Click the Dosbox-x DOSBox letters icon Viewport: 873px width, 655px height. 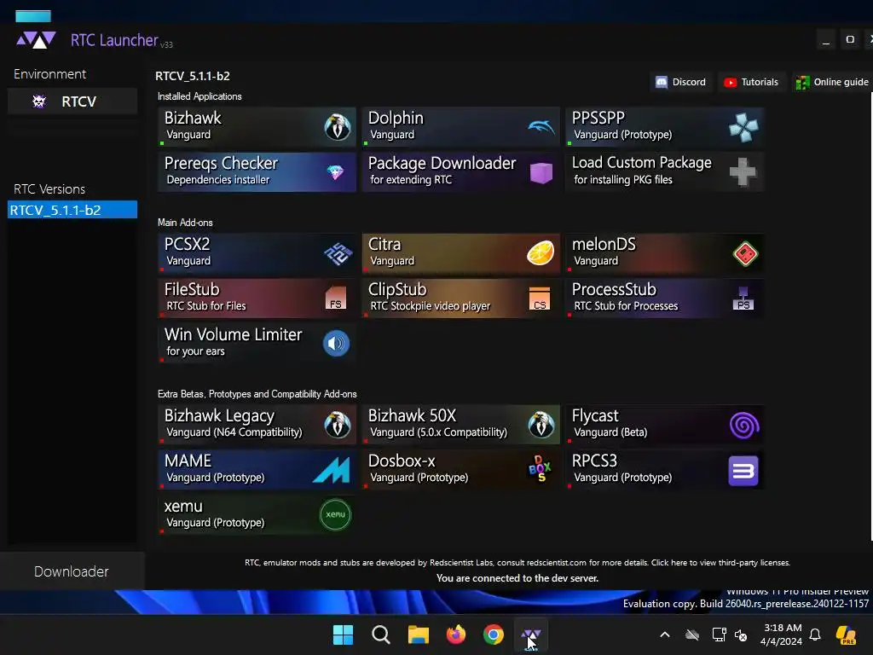540,469
